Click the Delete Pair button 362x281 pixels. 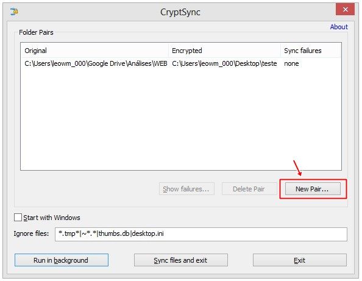coord(249,189)
